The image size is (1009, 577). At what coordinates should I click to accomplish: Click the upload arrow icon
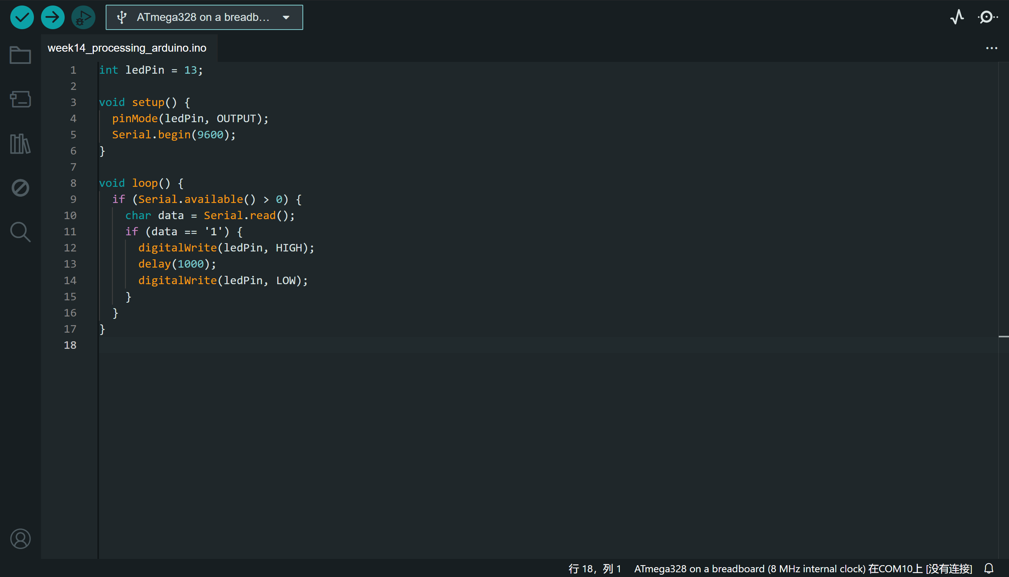coord(52,17)
